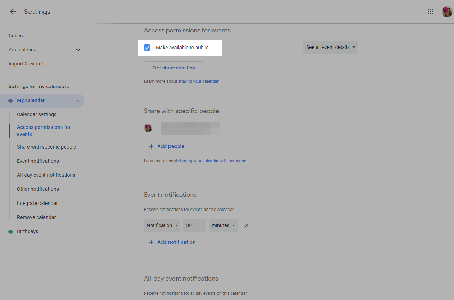Remove the 30 minutes event notification
Image resolution: width=454 pixels, height=300 pixels.
pos(246,226)
